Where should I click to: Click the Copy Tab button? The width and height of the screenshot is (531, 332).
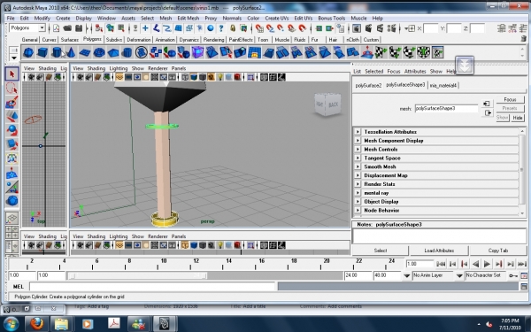pos(498,251)
